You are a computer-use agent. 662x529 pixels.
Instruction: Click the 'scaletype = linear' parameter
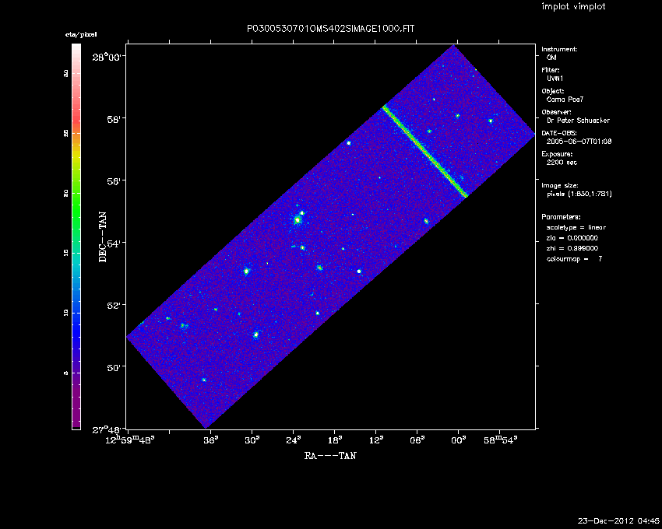click(576, 227)
